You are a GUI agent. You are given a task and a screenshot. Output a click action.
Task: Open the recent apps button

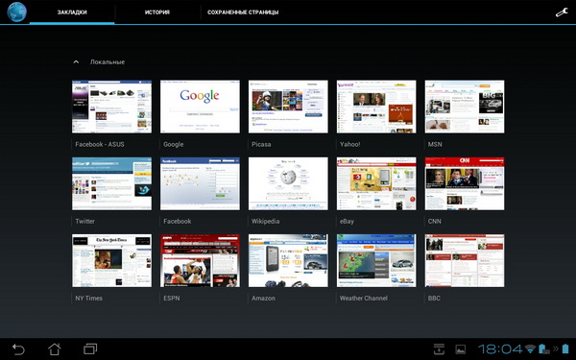point(90,348)
